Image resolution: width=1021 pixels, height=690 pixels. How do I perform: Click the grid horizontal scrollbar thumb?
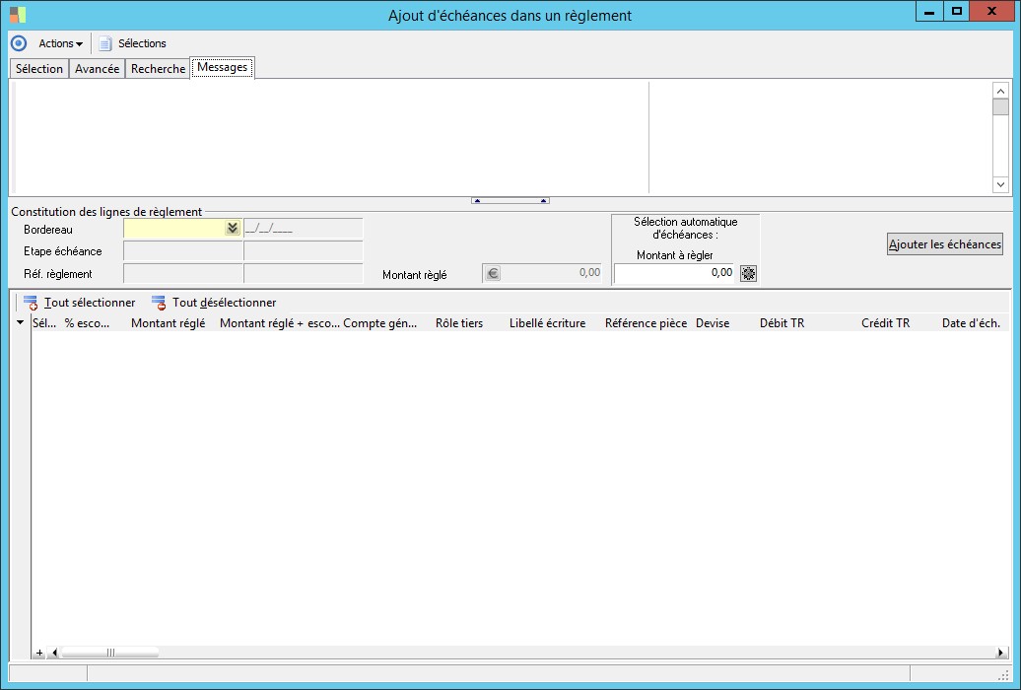click(x=110, y=653)
